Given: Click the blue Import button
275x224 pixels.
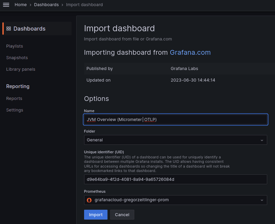Looking at the screenshot, I should [x=96, y=215].
